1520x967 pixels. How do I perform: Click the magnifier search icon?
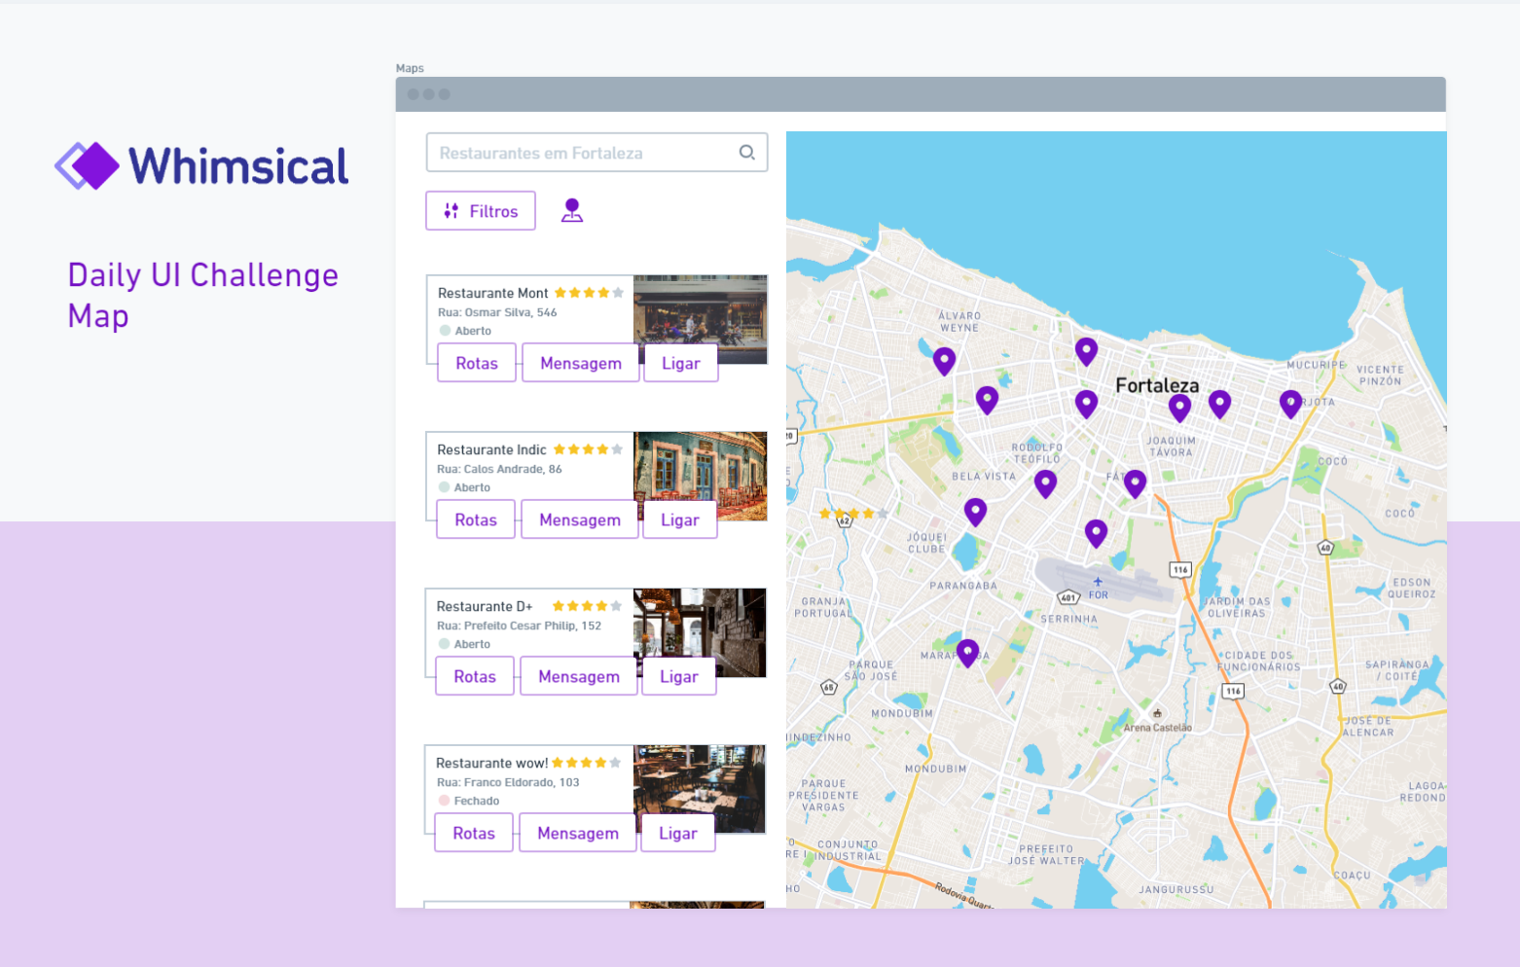coord(746,152)
